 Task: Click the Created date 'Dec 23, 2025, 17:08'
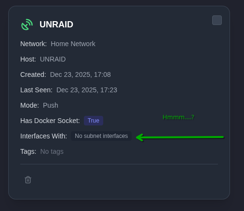point(81,74)
